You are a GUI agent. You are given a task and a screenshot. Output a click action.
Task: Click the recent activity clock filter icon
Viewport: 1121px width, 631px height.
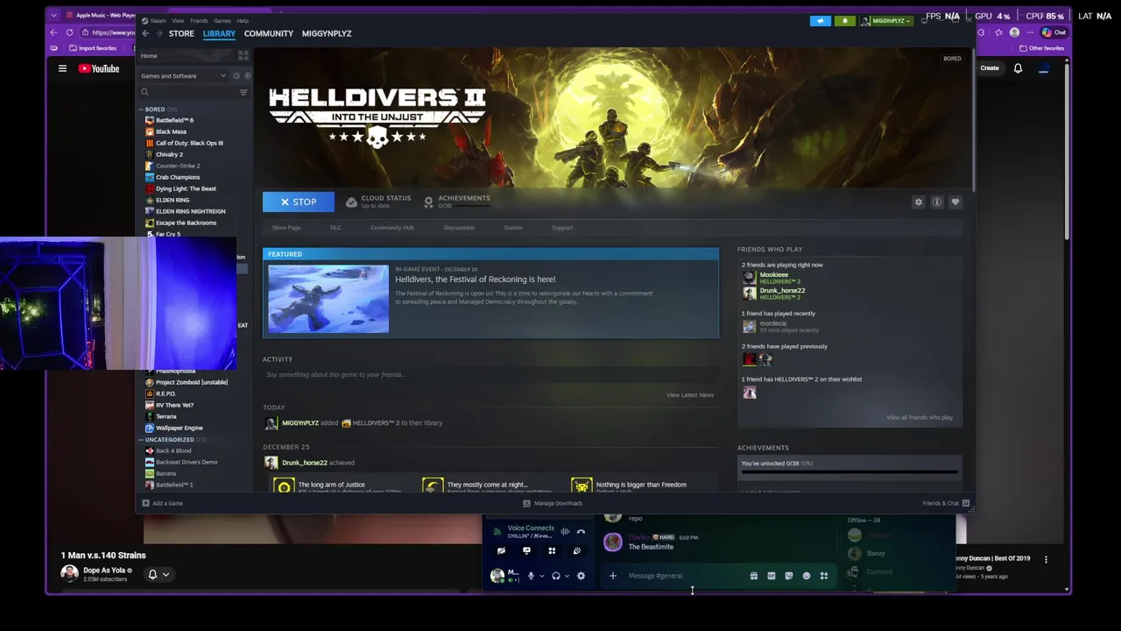click(x=236, y=75)
